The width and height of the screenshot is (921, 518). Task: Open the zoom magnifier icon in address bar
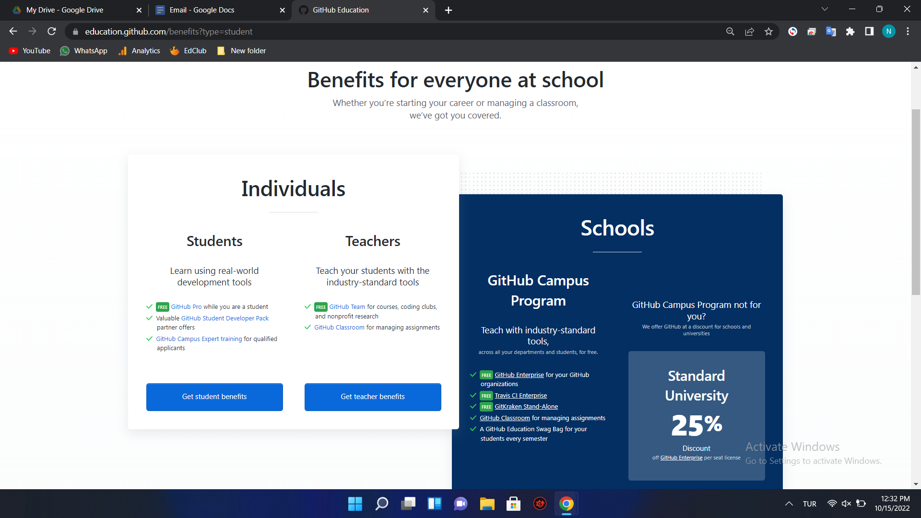730,32
